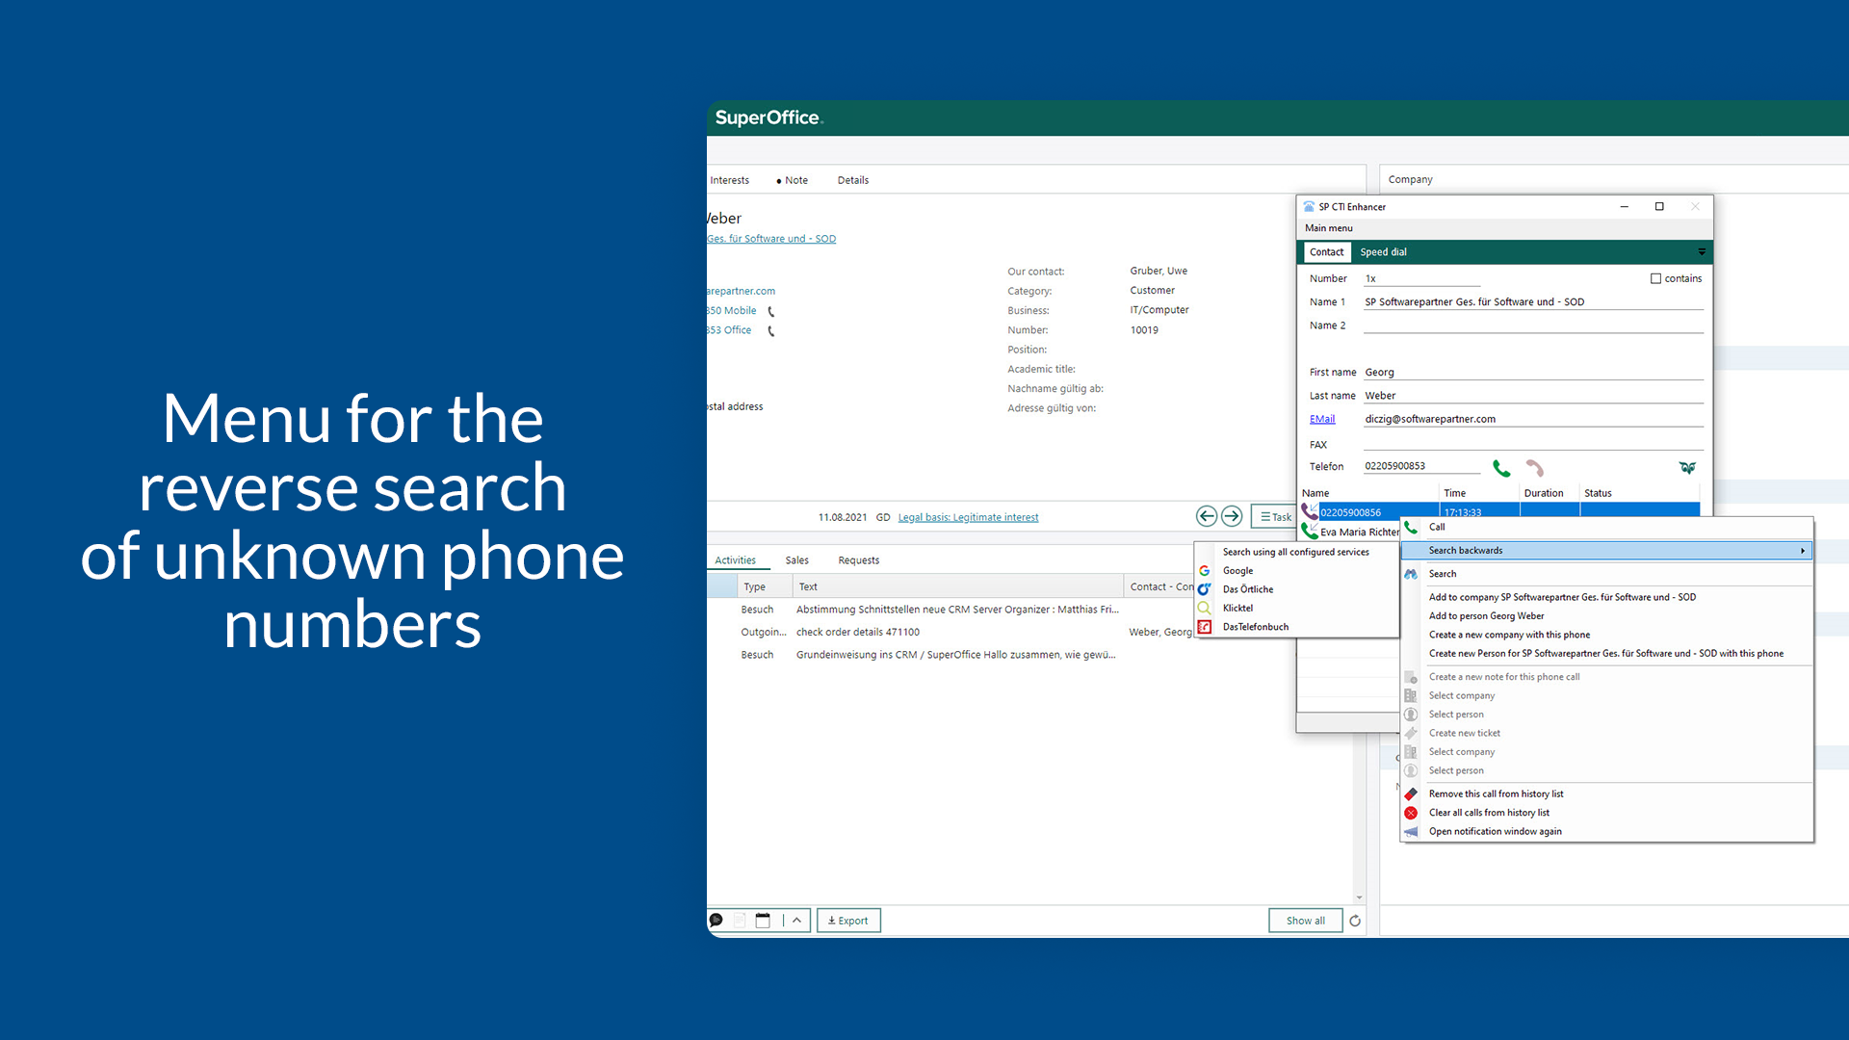Click the Show all button
The image size is (1849, 1040).
1305,921
